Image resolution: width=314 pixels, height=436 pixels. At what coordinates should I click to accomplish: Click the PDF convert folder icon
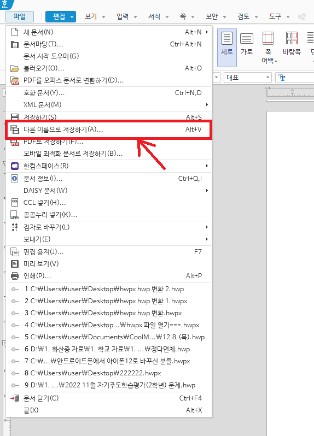[14, 81]
